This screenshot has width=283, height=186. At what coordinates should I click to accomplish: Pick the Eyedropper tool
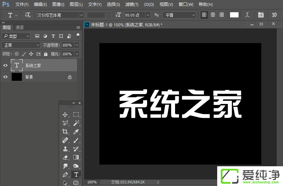[x=76, y=132]
